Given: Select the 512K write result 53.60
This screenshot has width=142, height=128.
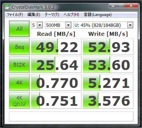Looking at the screenshot, I should click(x=108, y=65).
